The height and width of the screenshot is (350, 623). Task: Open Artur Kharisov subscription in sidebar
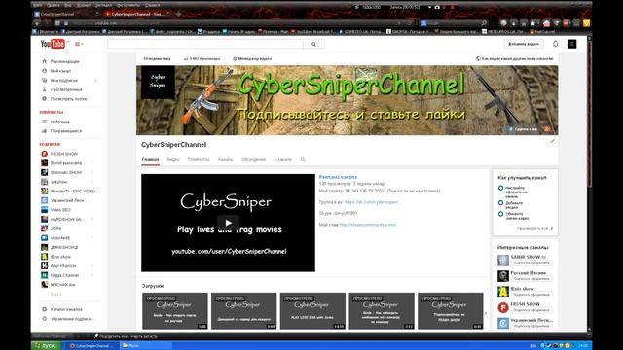pos(63,265)
